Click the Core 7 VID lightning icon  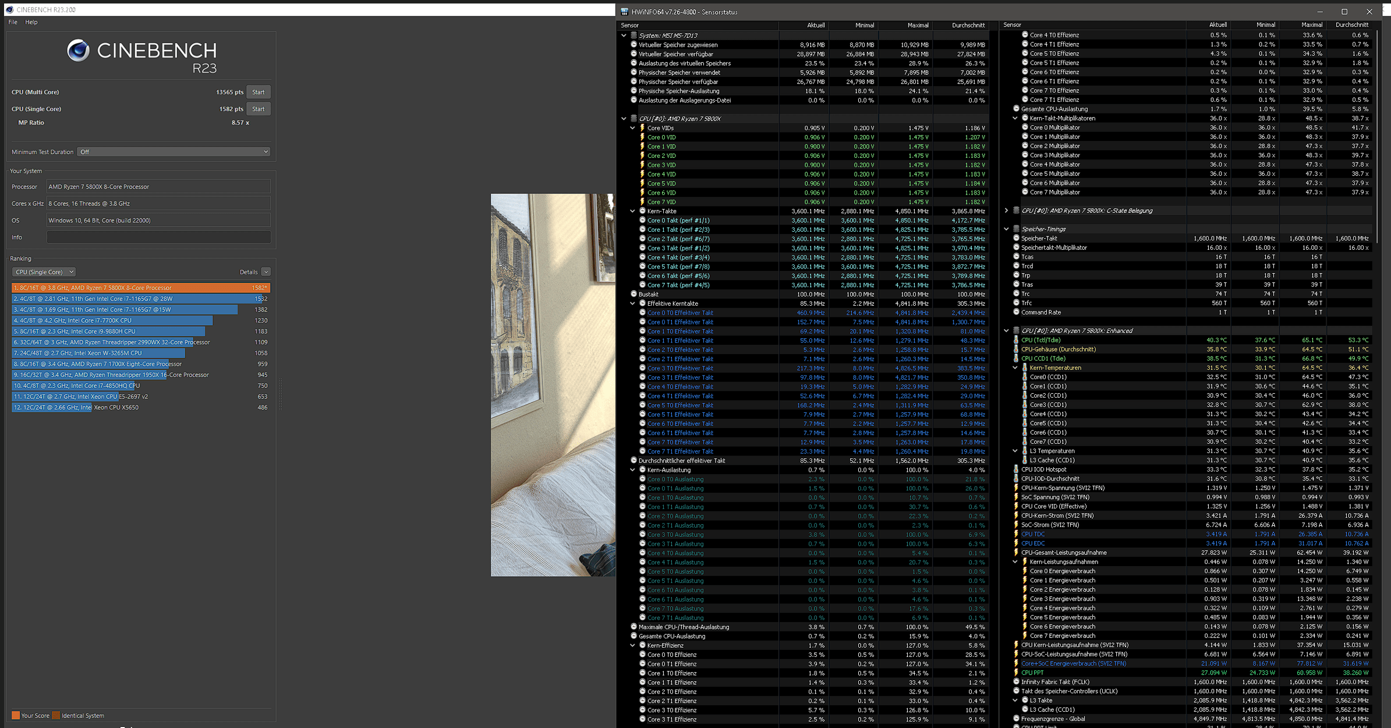(x=642, y=202)
